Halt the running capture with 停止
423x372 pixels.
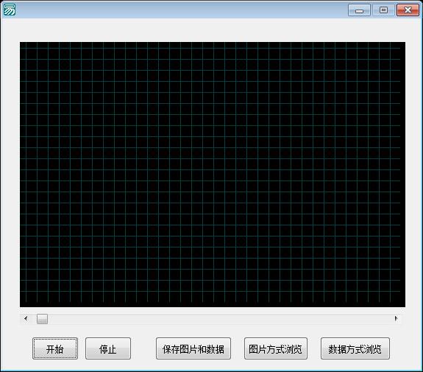coord(108,348)
